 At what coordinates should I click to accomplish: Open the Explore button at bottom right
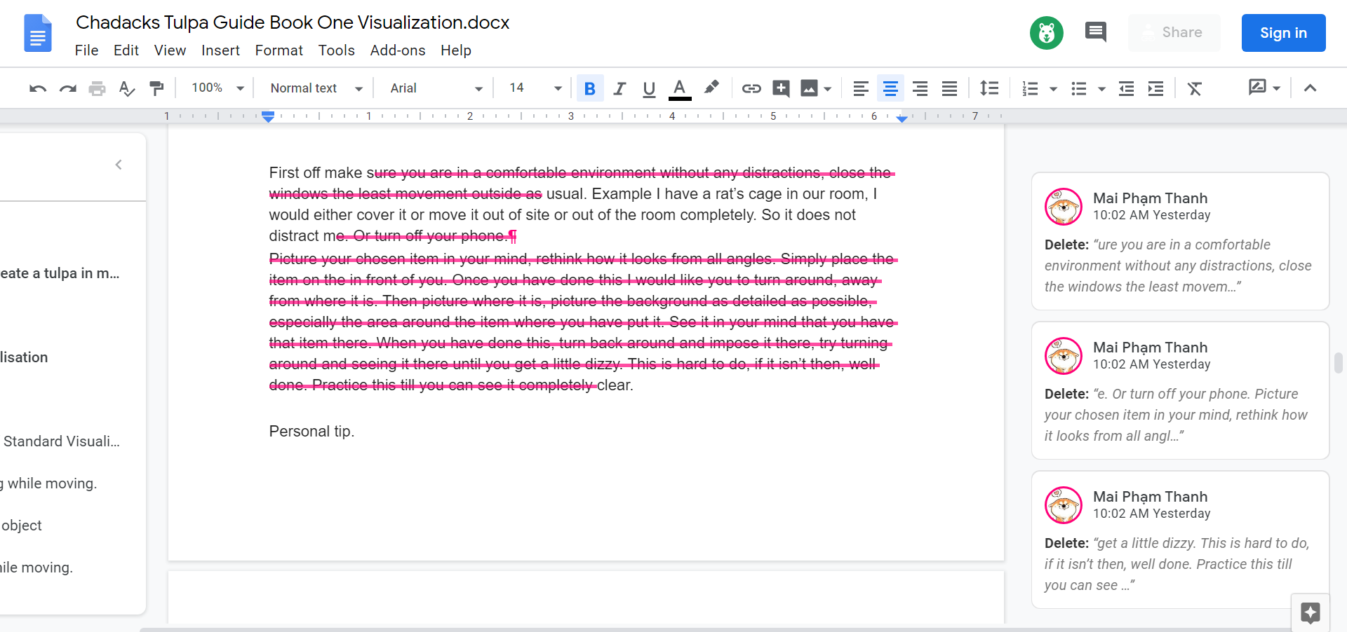(1310, 612)
